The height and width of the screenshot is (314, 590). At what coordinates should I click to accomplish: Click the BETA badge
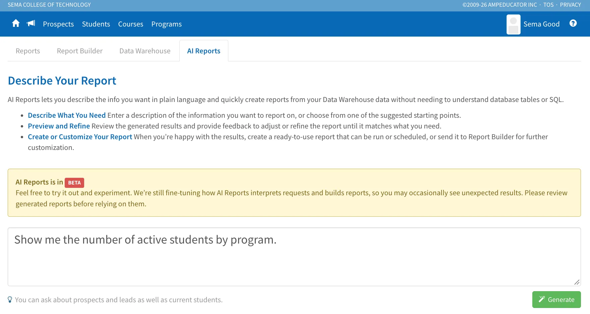pos(74,182)
